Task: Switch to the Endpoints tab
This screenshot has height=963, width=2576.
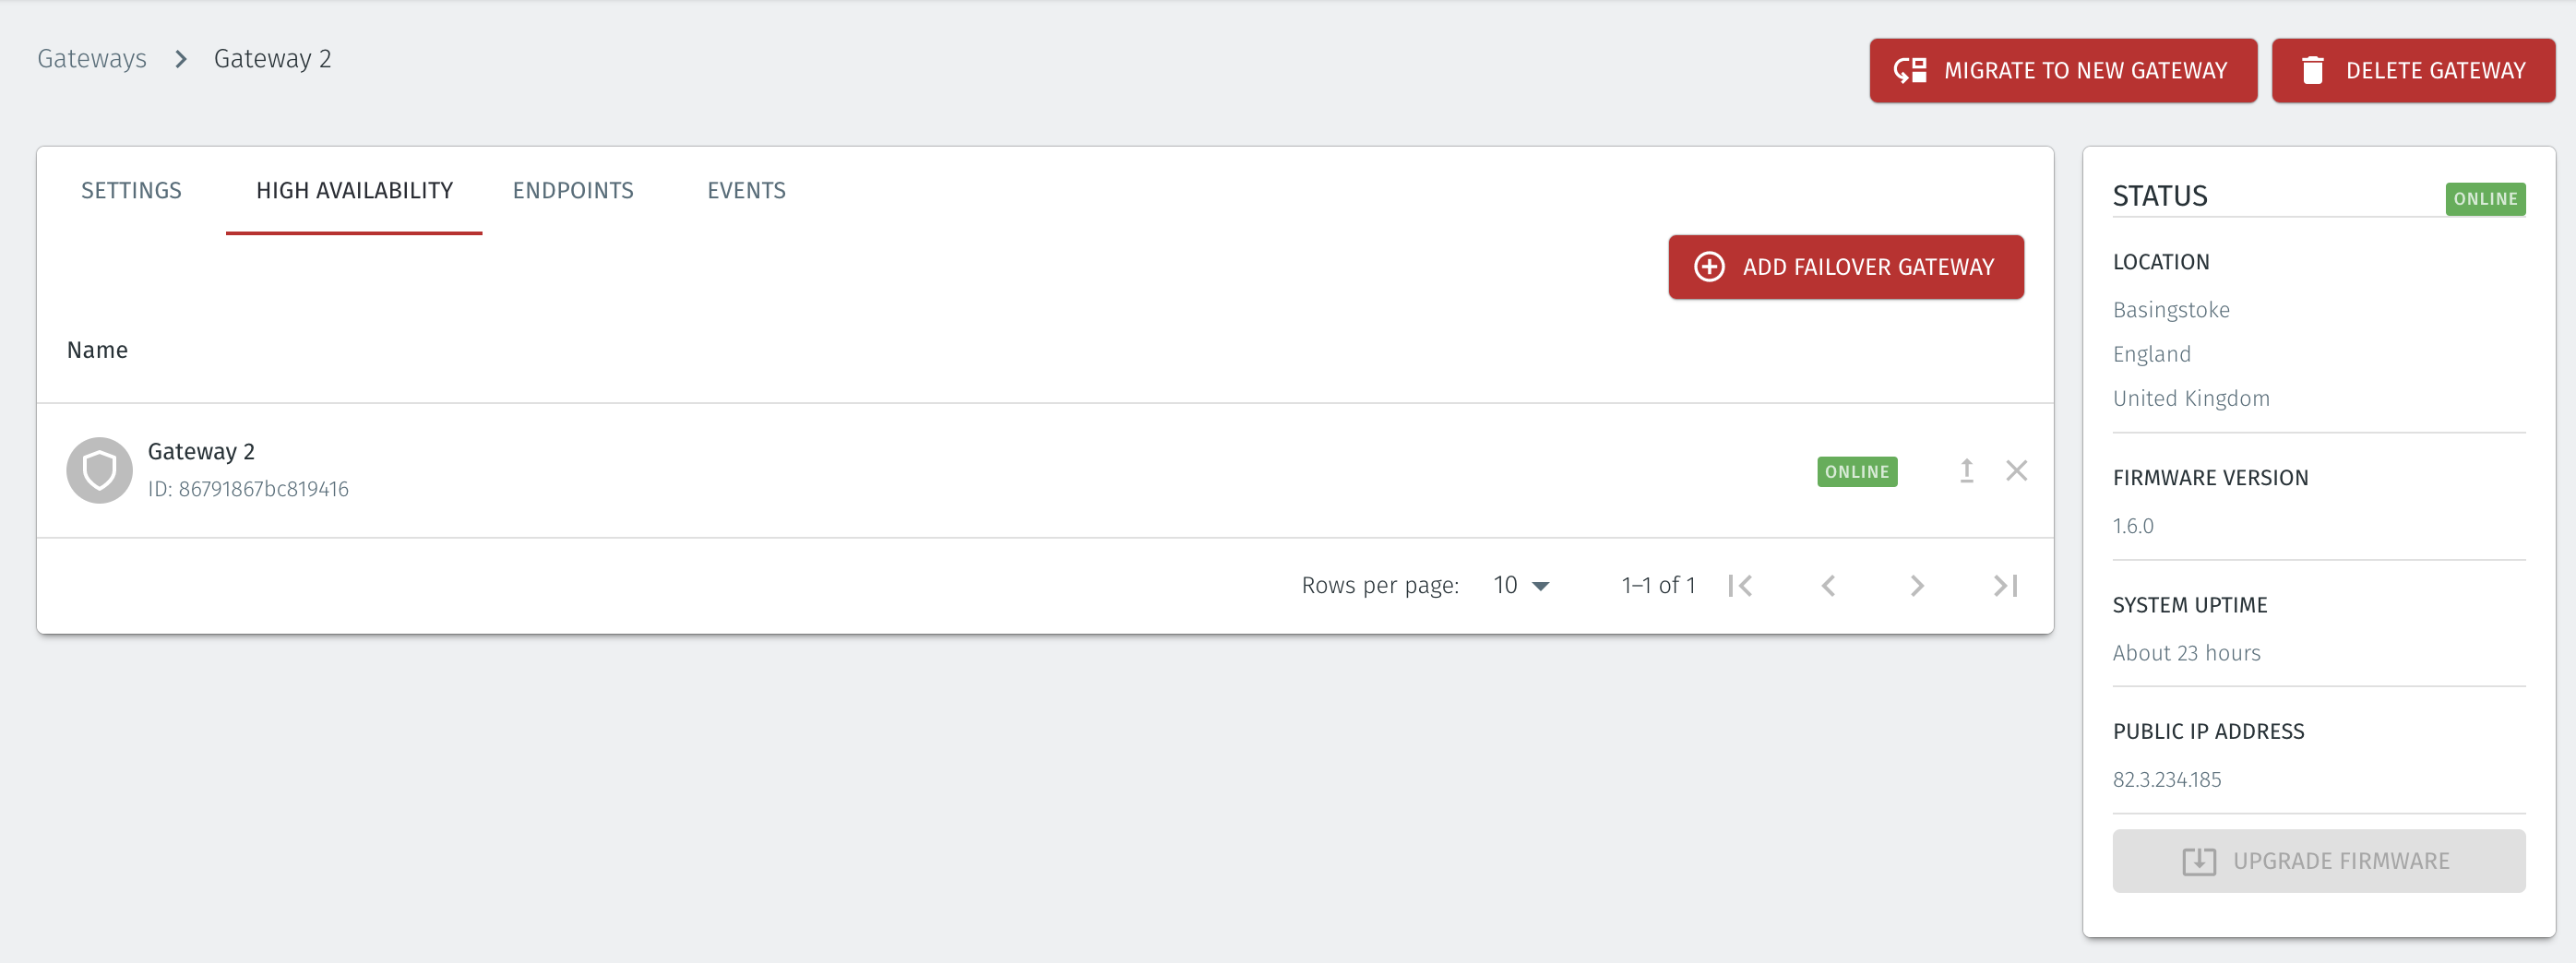Action: coord(573,190)
